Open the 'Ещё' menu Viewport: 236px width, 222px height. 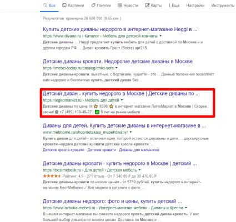pyautogui.click(x=174, y=6)
